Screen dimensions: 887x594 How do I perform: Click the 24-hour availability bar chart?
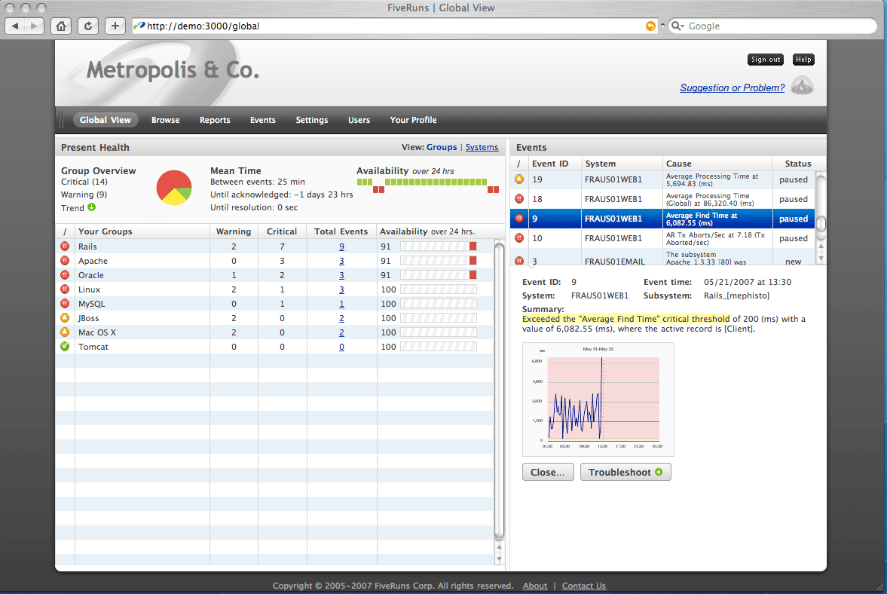click(427, 185)
